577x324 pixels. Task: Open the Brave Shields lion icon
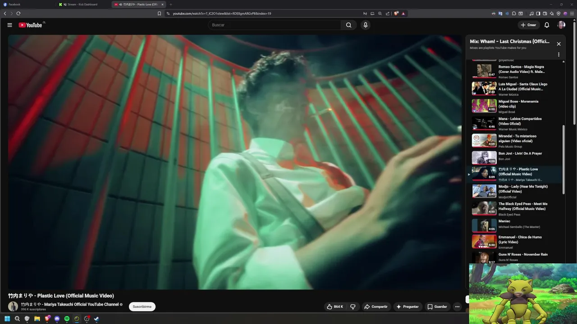click(x=396, y=13)
